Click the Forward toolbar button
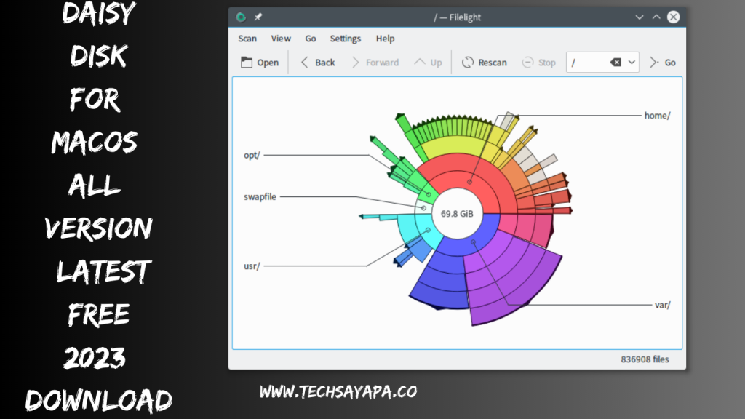The image size is (745, 419). (x=375, y=63)
